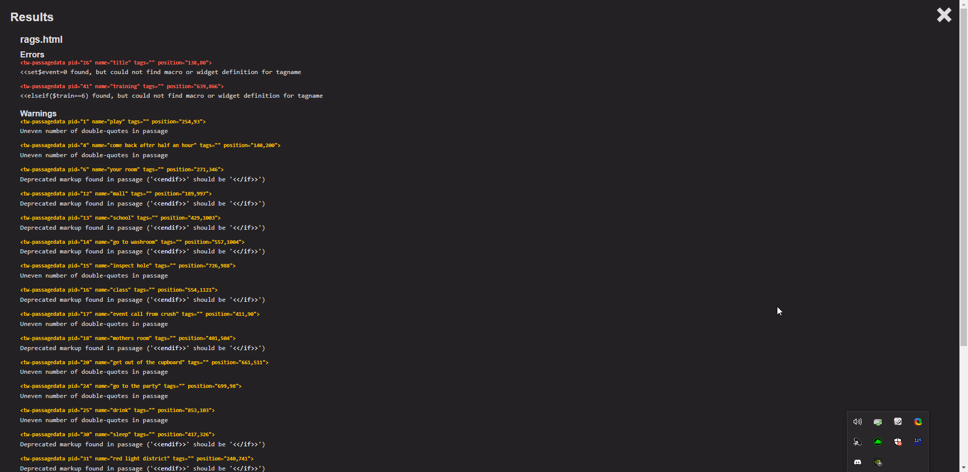968x472 pixels.
Task: Click the 'Errors' section heading
Action: tap(32, 54)
